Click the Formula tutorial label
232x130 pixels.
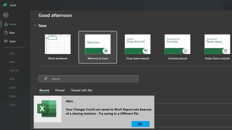coord(177,58)
